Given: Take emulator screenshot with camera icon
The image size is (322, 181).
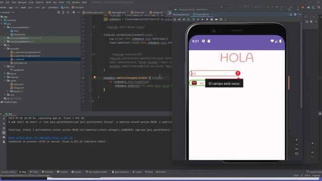Looking at the screenshot, I should click(212, 19).
